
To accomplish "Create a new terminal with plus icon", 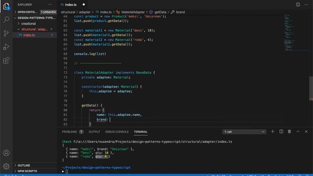I will (x=272, y=132).
